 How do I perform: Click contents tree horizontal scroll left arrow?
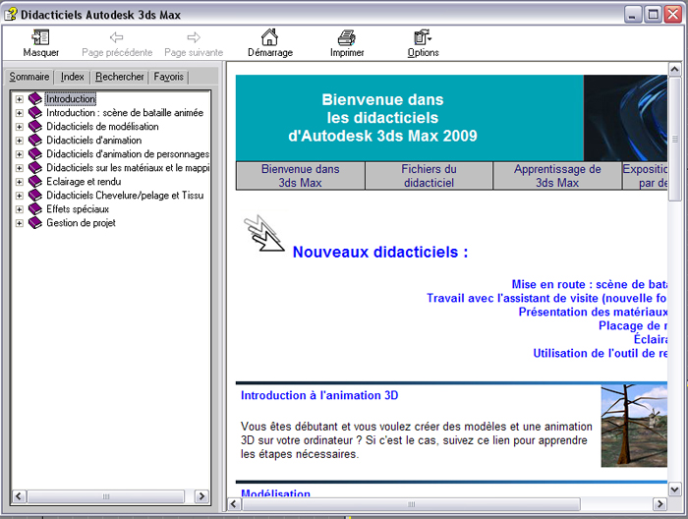[x=19, y=496]
